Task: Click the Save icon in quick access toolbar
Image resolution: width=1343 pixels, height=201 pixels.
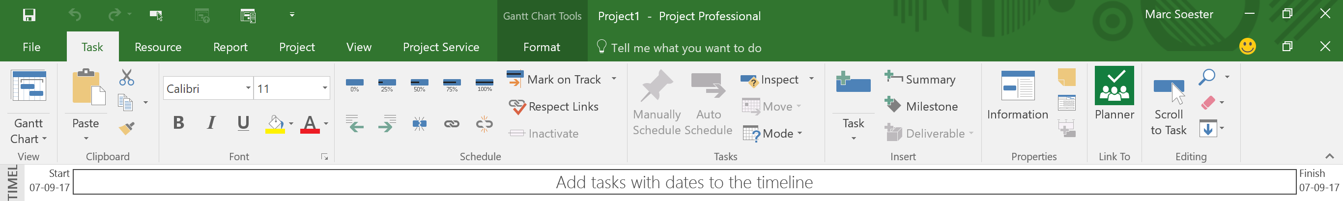Action: pyautogui.click(x=29, y=15)
